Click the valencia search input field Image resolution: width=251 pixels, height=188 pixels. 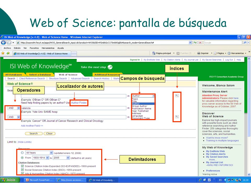coord(73,108)
